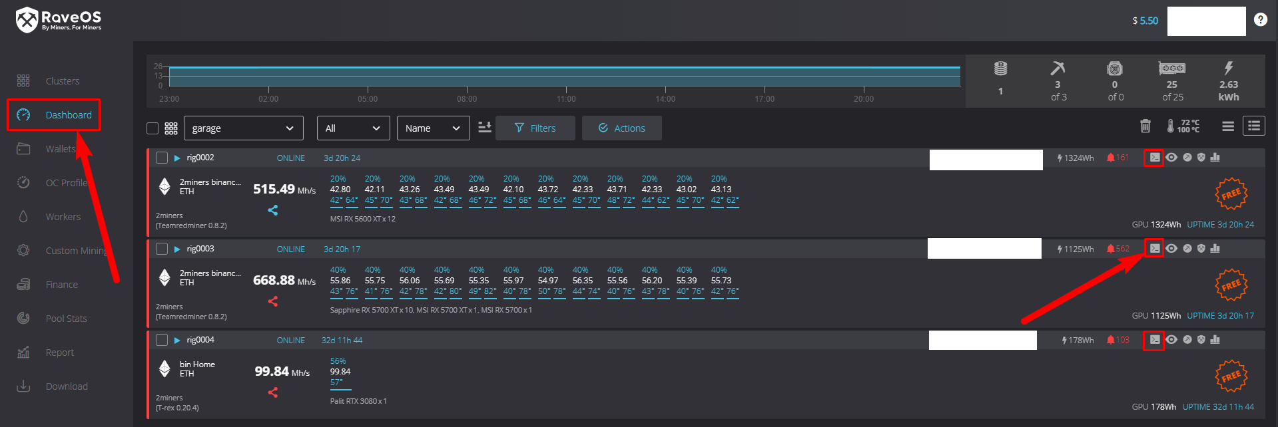Open the console icon for rig0002
Screen dimensions: 1278x427
point(1154,158)
